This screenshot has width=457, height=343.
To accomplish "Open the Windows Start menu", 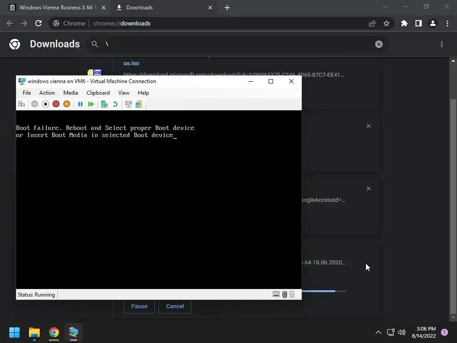I will (14, 332).
